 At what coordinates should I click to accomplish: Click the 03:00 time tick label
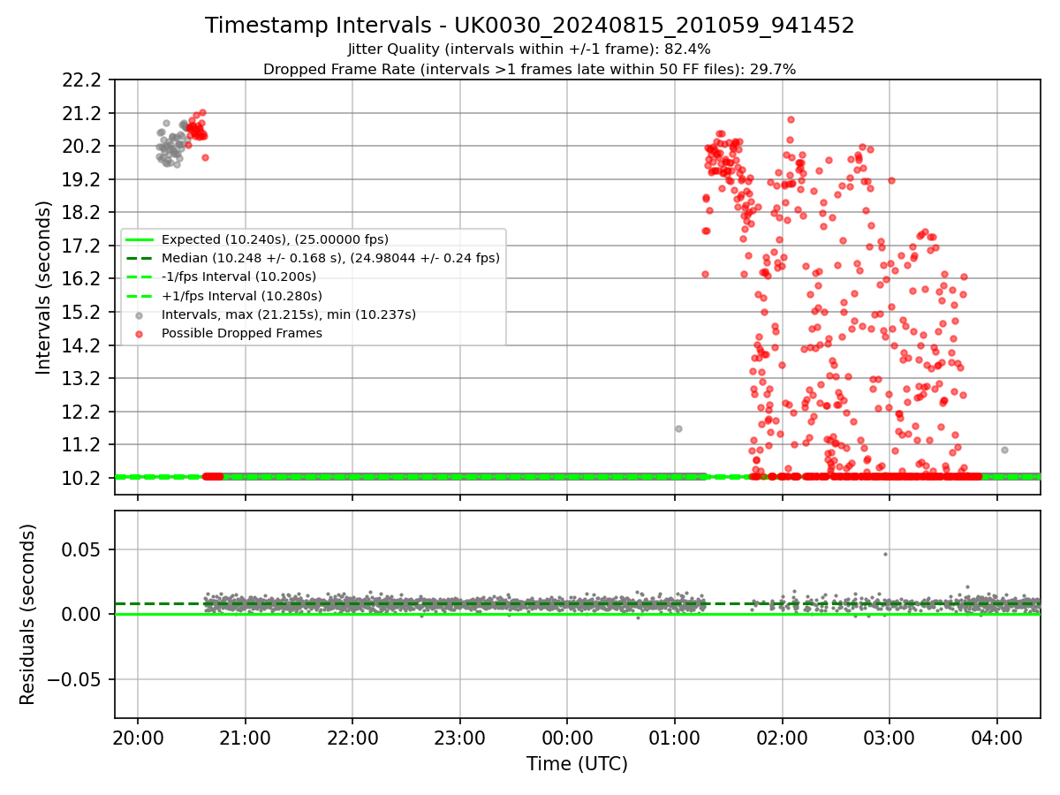coord(890,738)
